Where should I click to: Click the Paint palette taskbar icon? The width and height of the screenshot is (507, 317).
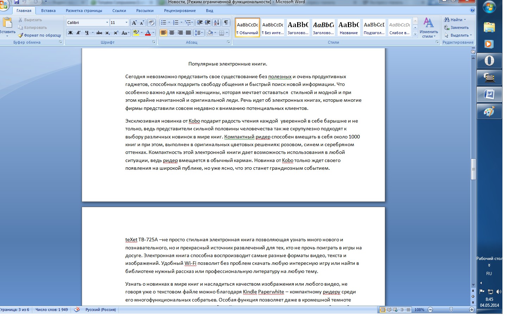click(489, 112)
